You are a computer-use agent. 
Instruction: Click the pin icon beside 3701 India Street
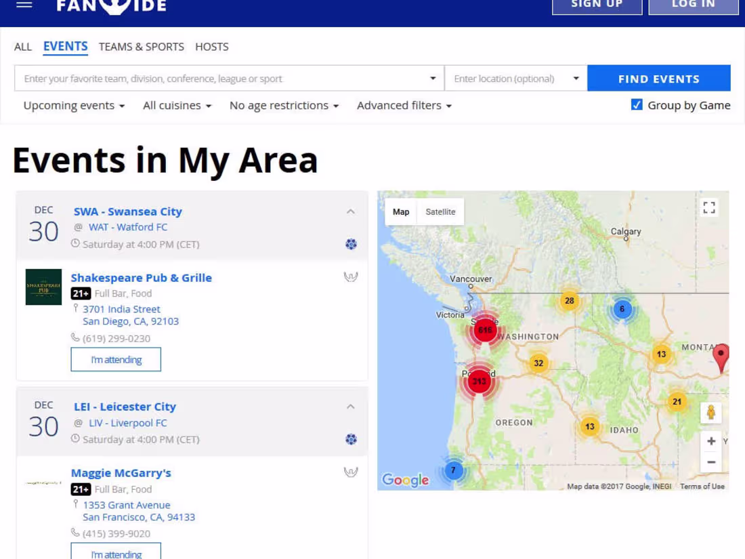(76, 308)
